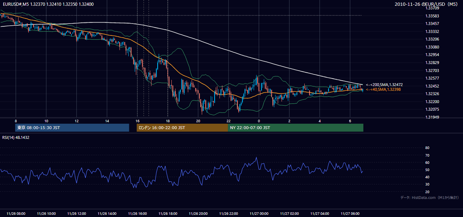Select the Tokyo 08:00-15:30 JST session bar

click(72, 128)
